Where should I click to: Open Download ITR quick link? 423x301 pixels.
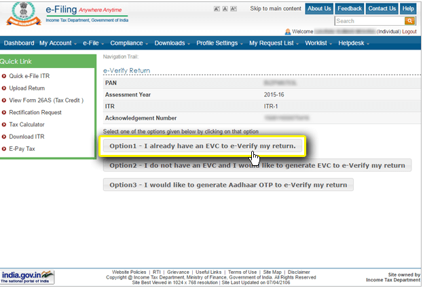coord(26,137)
